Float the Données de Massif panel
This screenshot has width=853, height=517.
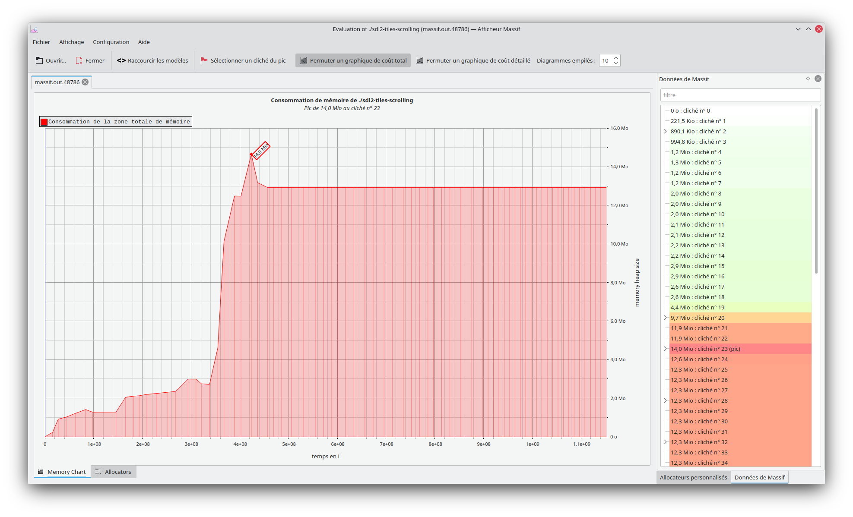pyautogui.click(x=808, y=79)
